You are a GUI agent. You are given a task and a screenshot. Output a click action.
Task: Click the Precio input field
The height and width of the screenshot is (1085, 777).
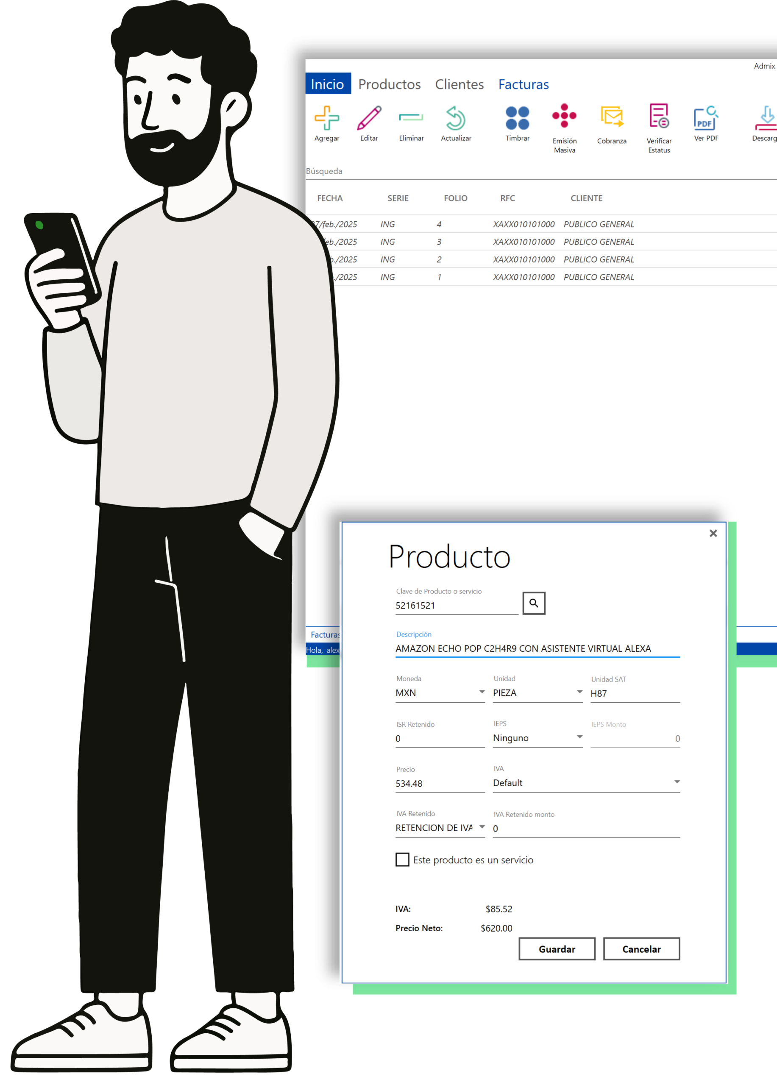click(x=439, y=784)
